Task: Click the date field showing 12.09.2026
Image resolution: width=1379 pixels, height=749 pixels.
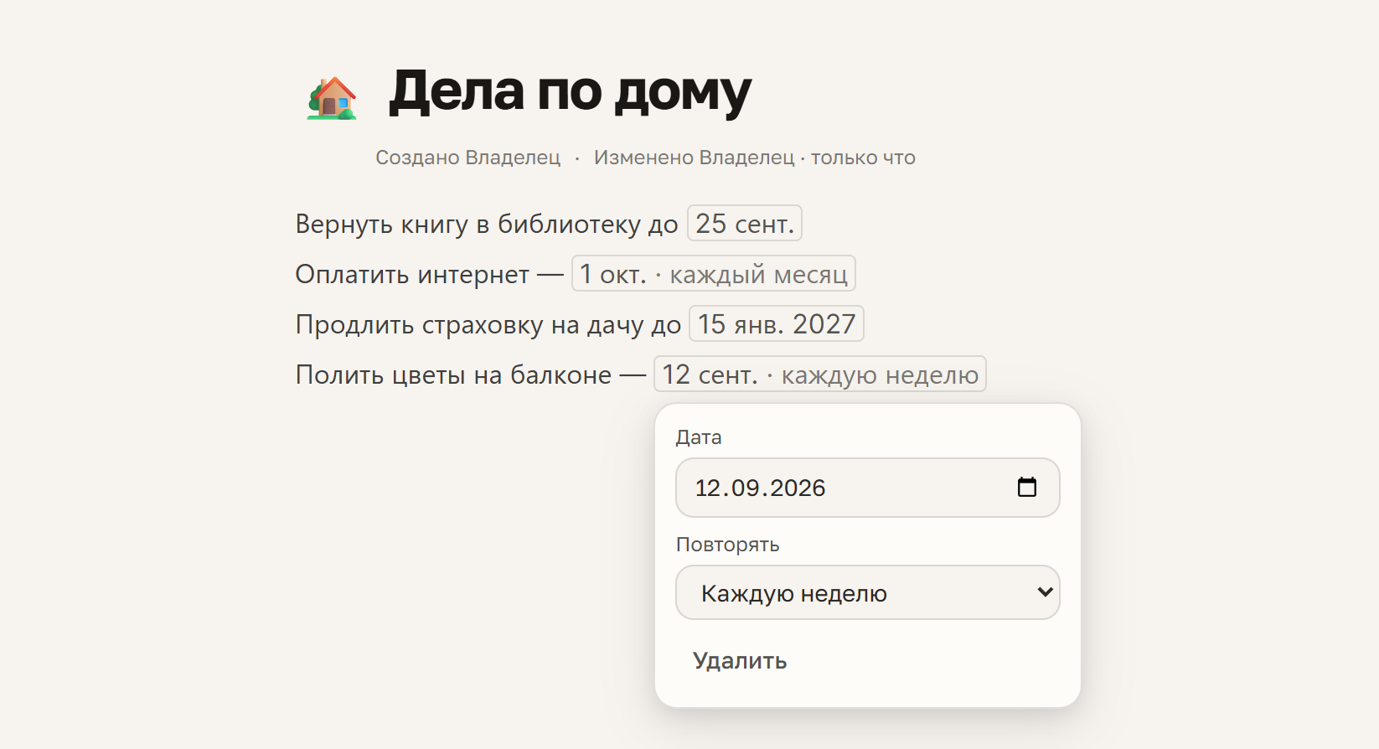Action: tap(868, 488)
